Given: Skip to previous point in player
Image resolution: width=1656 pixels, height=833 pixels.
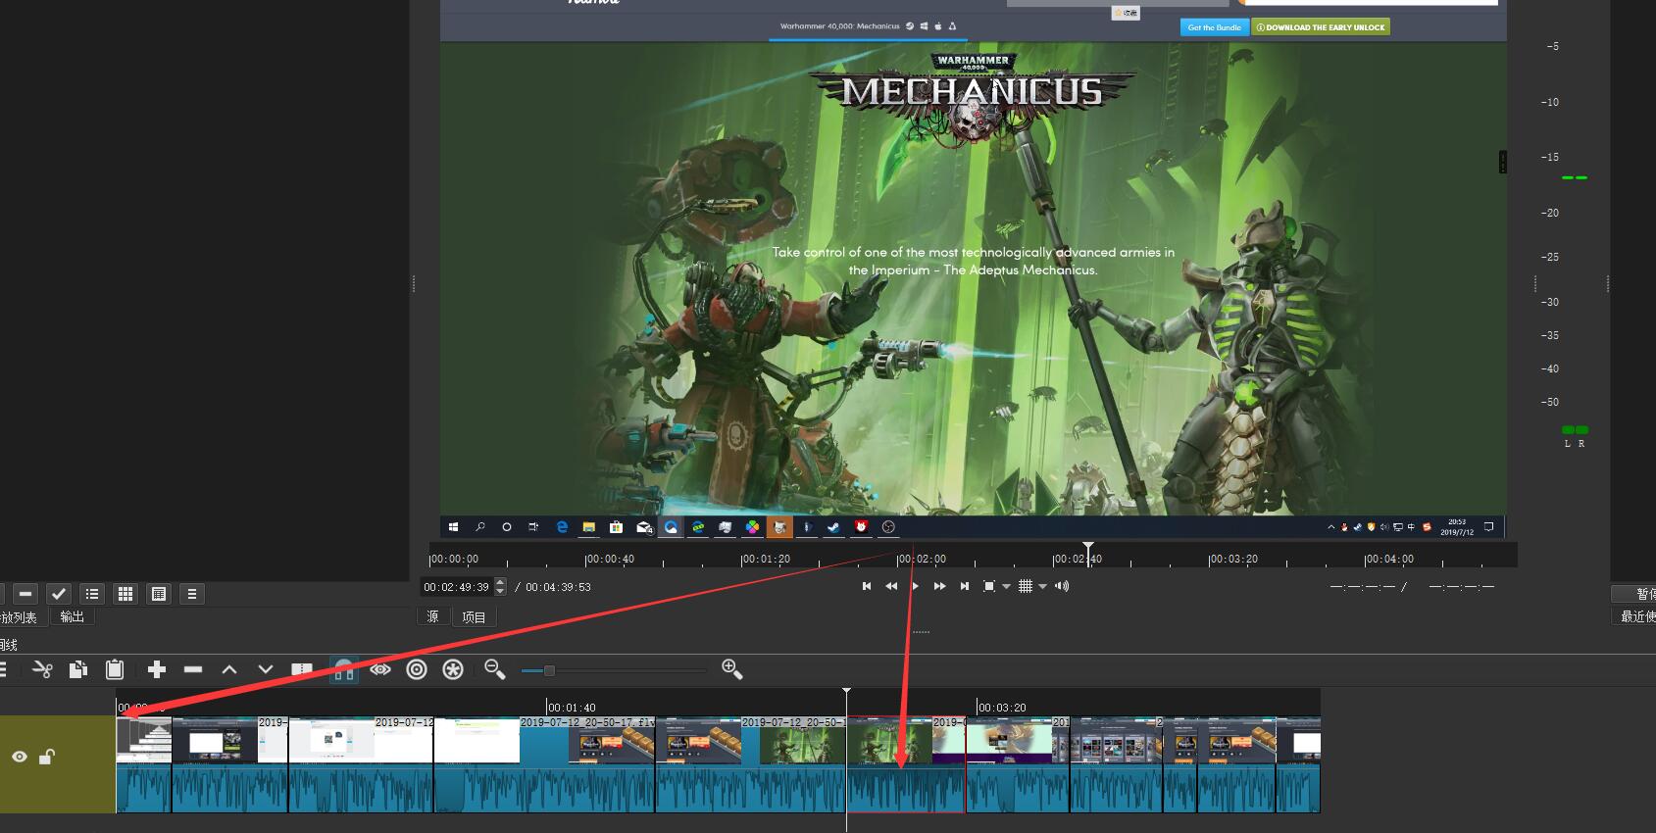Looking at the screenshot, I should coord(867,586).
